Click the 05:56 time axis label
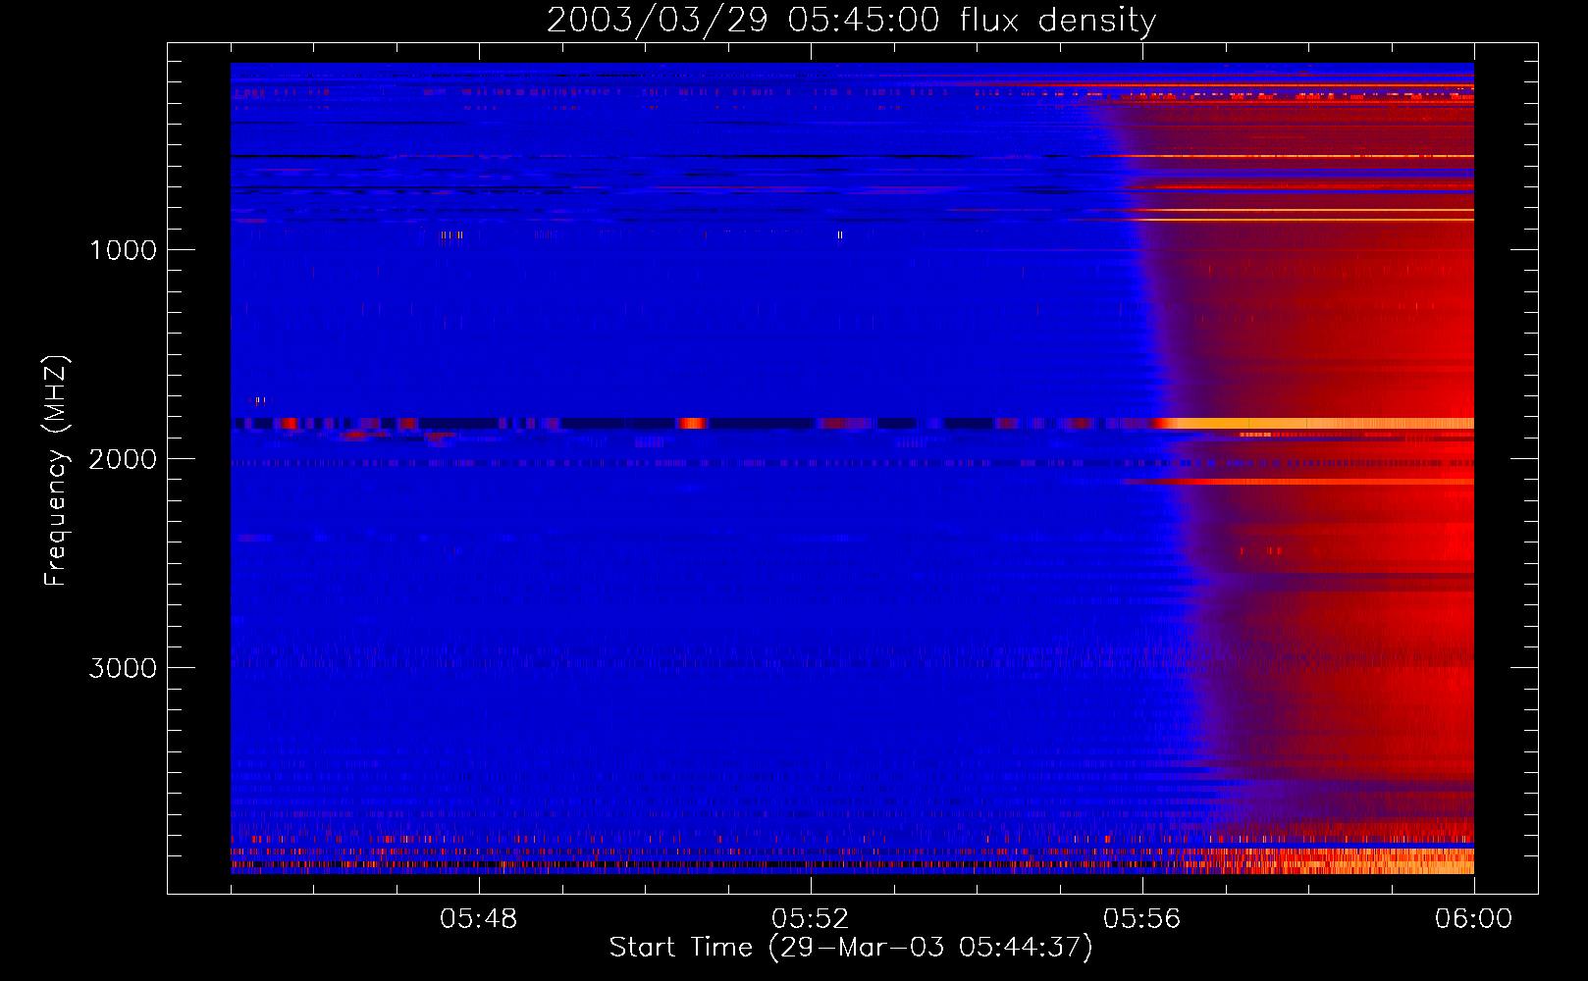Image resolution: width=1588 pixels, height=981 pixels. tap(1141, 919)
